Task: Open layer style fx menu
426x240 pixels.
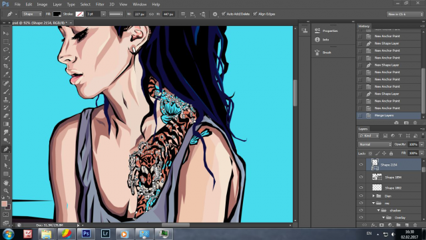Action: (x=373, y=225)
